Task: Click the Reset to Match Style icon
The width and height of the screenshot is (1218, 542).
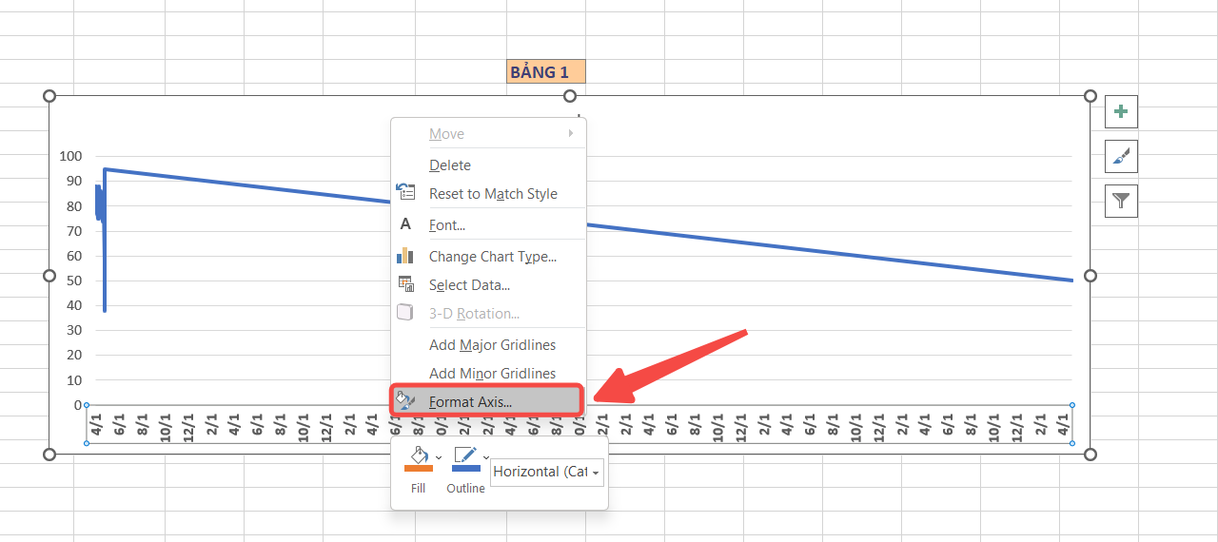Action: pos(406,193)
